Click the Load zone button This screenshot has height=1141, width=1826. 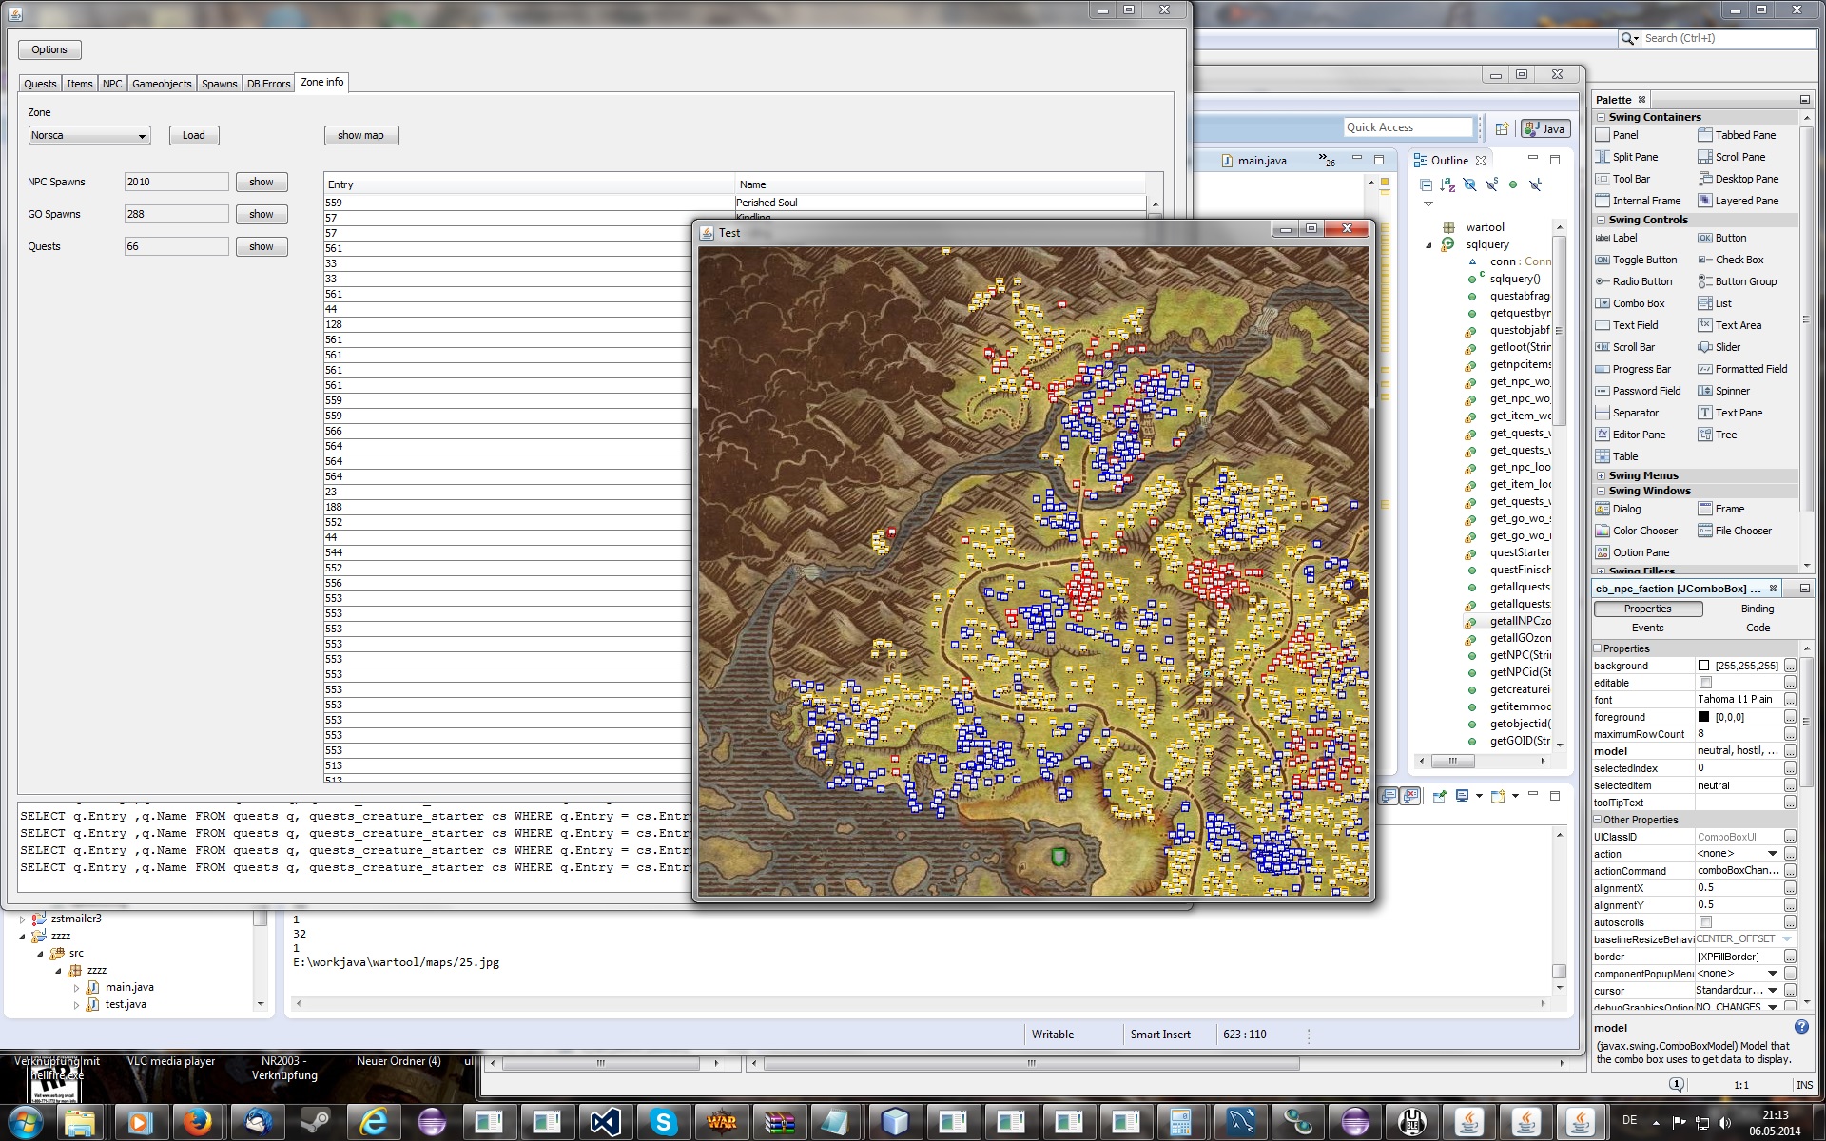click(x=194, y=135)
